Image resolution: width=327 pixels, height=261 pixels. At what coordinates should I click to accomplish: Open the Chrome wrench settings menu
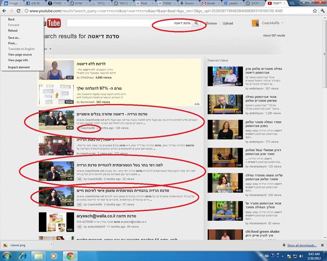[x=323, y=11]
